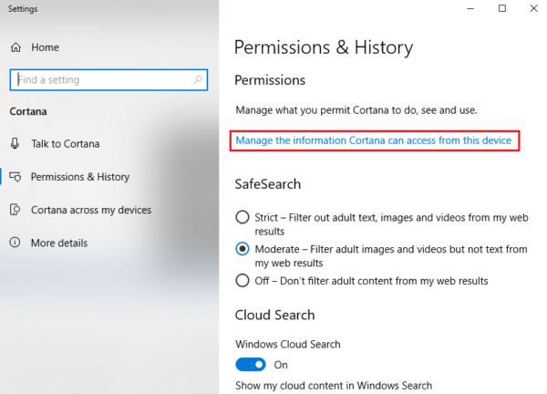Open Cortana across my devices page
Viewport: 547px width, 394px height.
(x=91, y=210)
